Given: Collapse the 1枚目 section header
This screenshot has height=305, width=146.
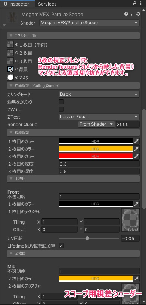Looking at the screenshot, I should (73, 179).
